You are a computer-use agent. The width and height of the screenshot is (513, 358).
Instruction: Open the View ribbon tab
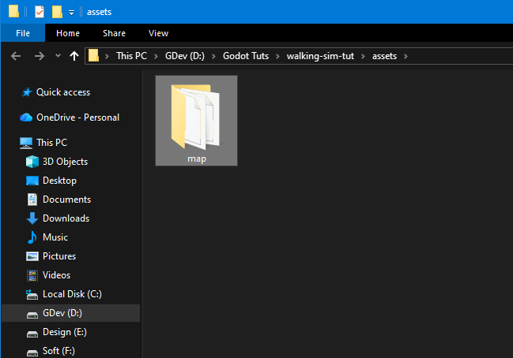point(158,33)
